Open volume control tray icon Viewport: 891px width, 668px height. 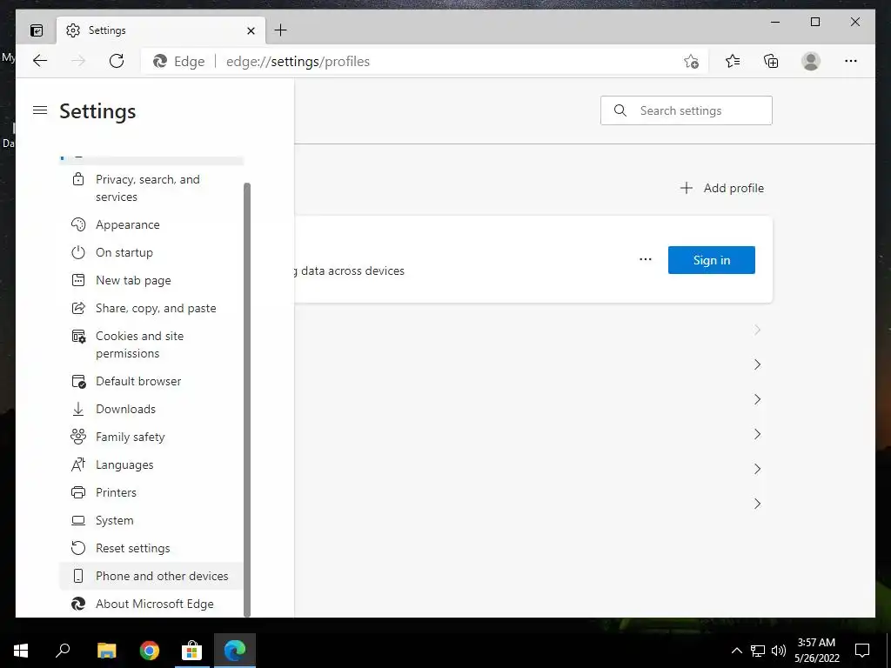coord(779,651)
